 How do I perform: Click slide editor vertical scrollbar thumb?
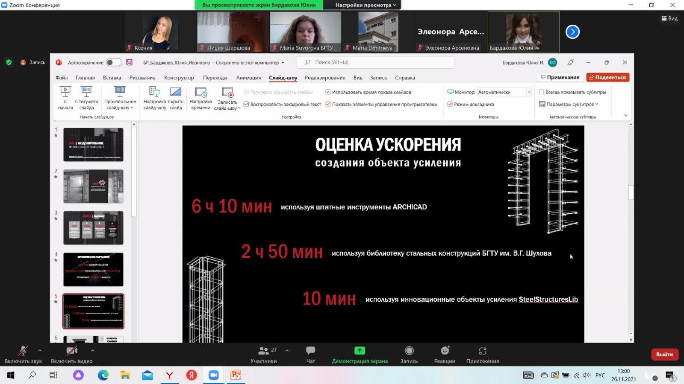coord(631,192)
